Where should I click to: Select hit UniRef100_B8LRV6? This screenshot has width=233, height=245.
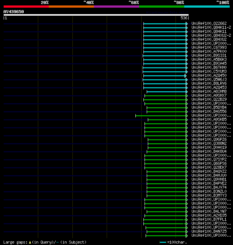[209, 84]
